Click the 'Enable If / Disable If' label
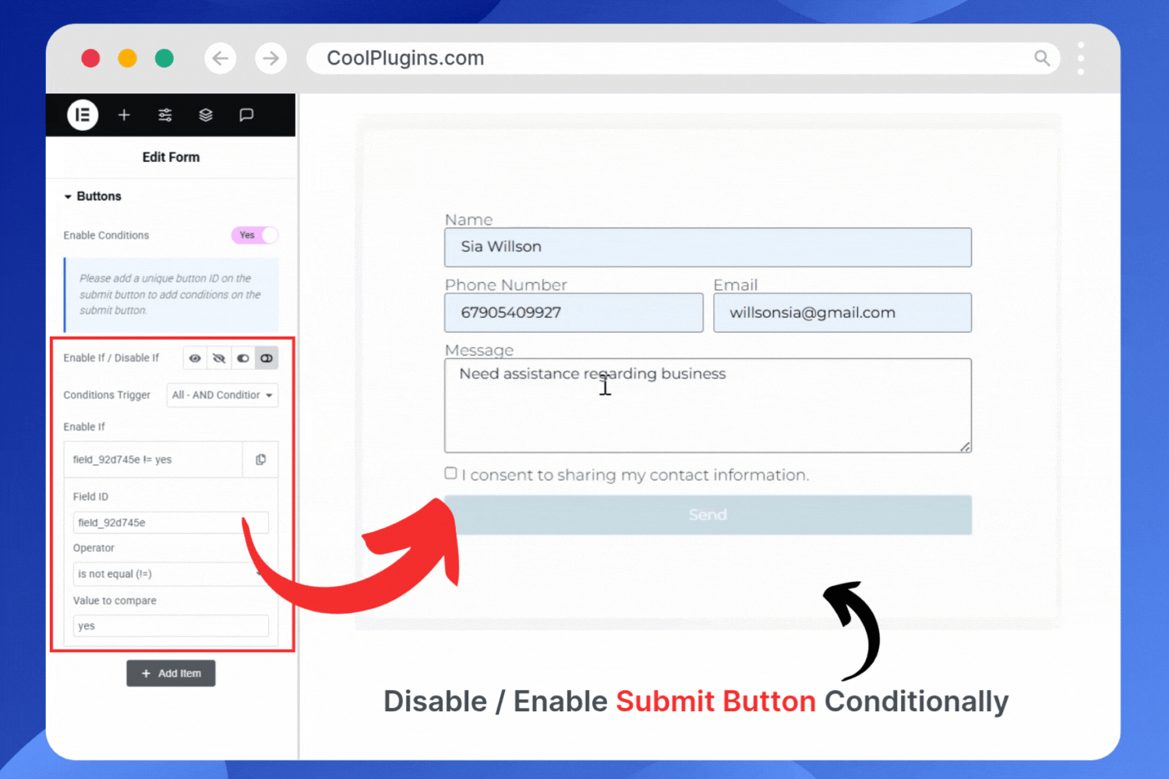 click(111, 358)
